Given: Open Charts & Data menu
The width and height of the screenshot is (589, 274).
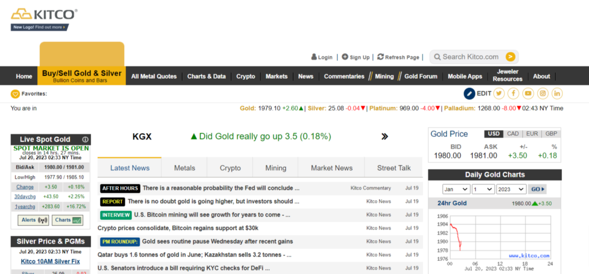Looking at the screenshot, I should click(206, 76).
